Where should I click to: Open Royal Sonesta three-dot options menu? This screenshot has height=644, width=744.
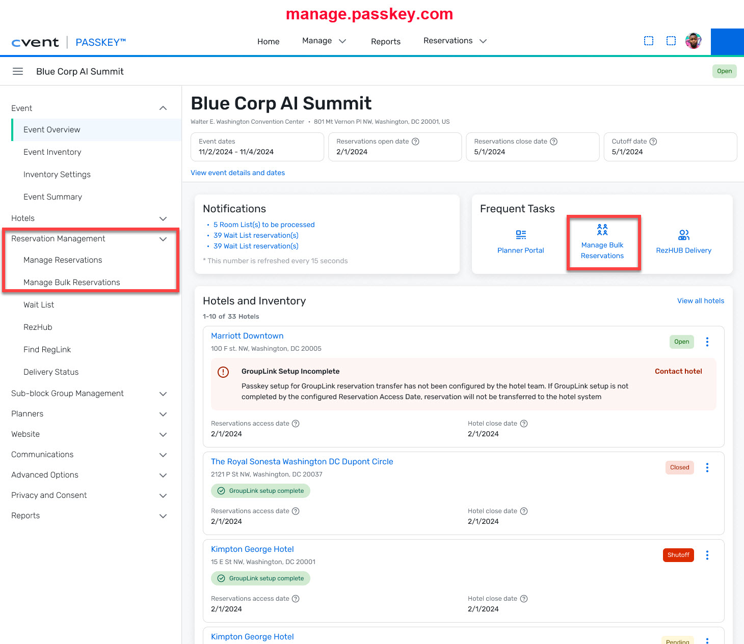707,467
